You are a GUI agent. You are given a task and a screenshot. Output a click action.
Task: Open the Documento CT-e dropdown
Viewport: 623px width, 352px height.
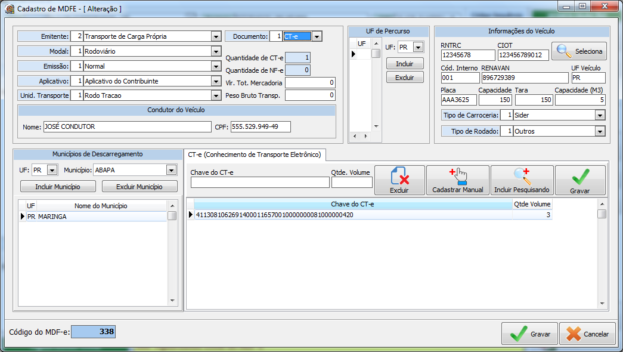click(x=317, y=36)
